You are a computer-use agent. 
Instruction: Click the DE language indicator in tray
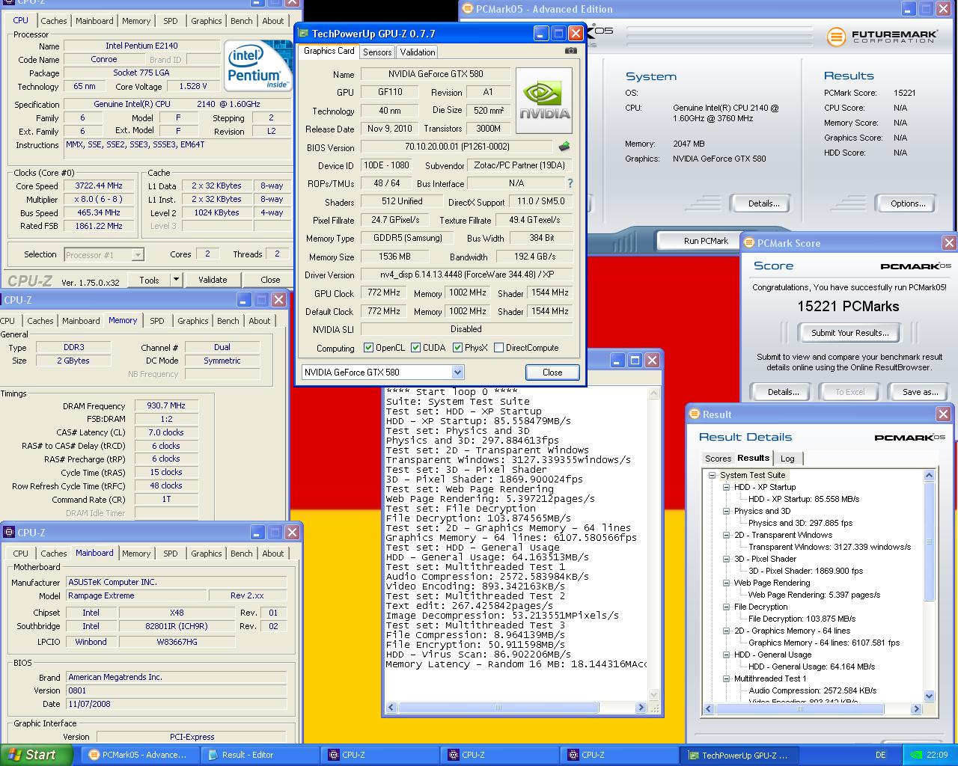(x=881, y=755)
